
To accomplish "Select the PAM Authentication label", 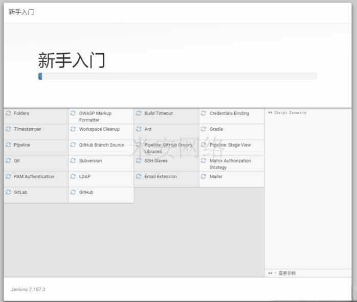I will pyautogui.click(x=34, y=176).
